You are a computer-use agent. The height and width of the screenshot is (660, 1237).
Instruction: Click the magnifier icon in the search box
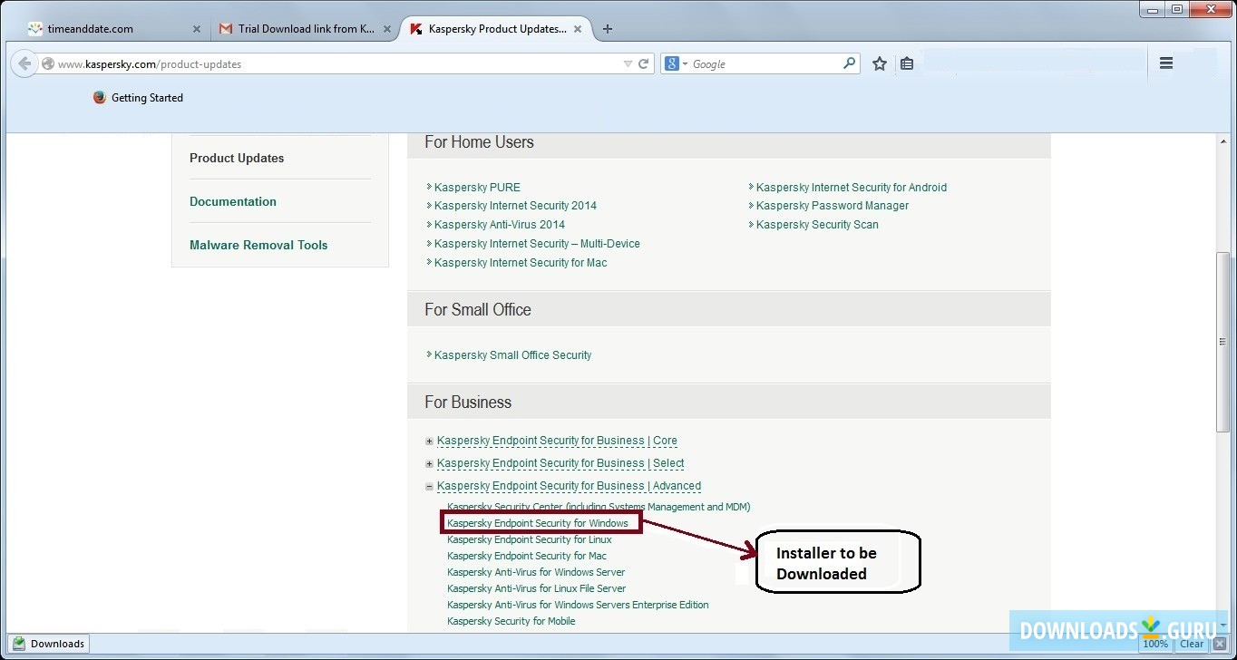[x=850, y=63]
